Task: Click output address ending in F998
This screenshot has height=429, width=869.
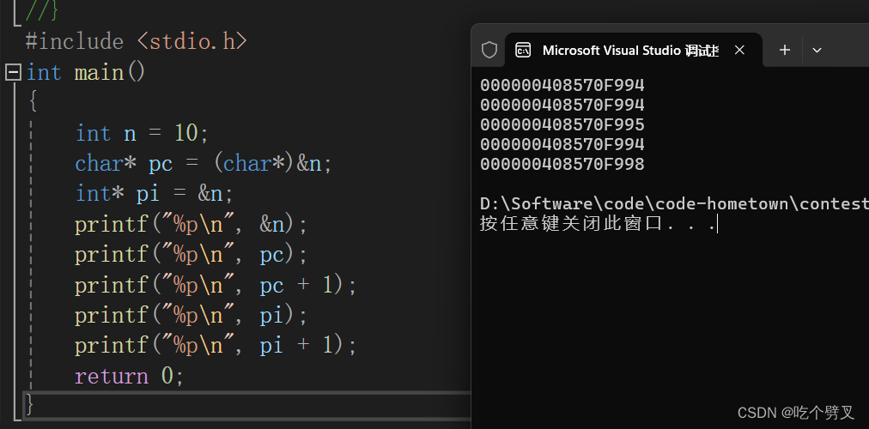Action: click(562, 165)
